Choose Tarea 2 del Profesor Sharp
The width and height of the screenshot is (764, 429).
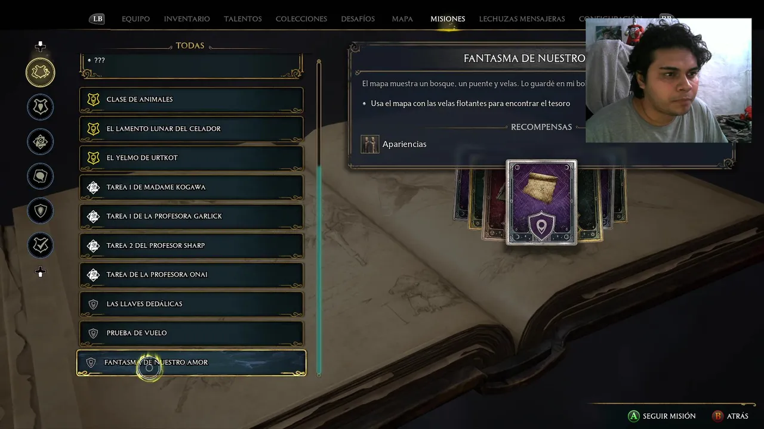[191, 245]
